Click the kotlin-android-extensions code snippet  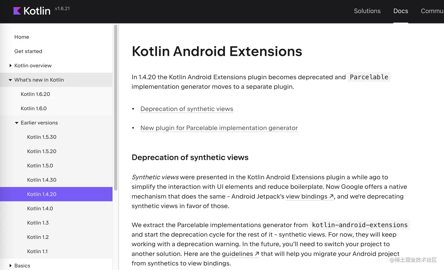coord(360,225)
